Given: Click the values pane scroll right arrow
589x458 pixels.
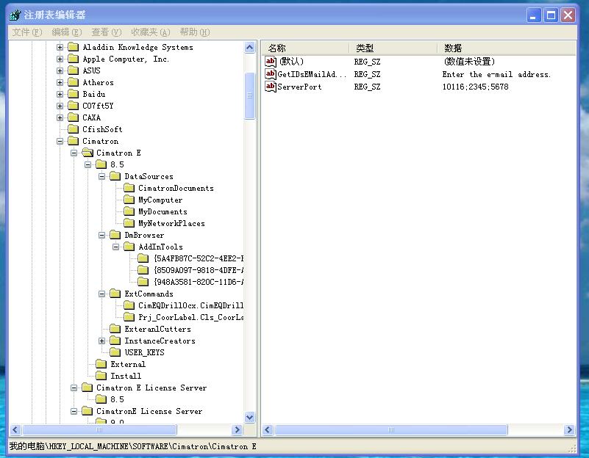Looking at the screenshot, I should click(x=569, y=429).
